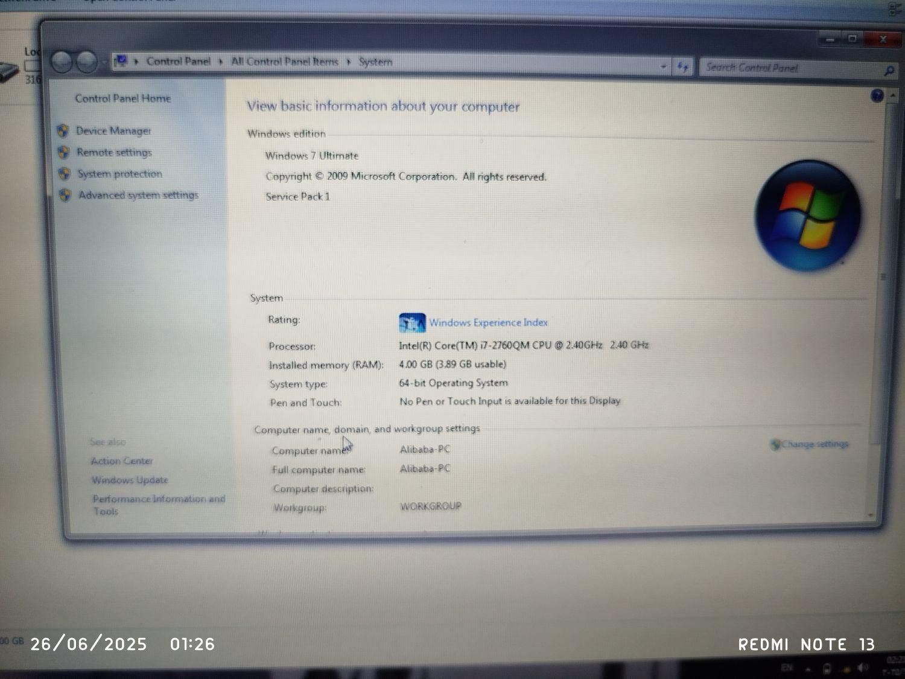905x679 pixels.
Task: Click 'Windows 7 Ultimate' text
Action: (x=312, y=155)
